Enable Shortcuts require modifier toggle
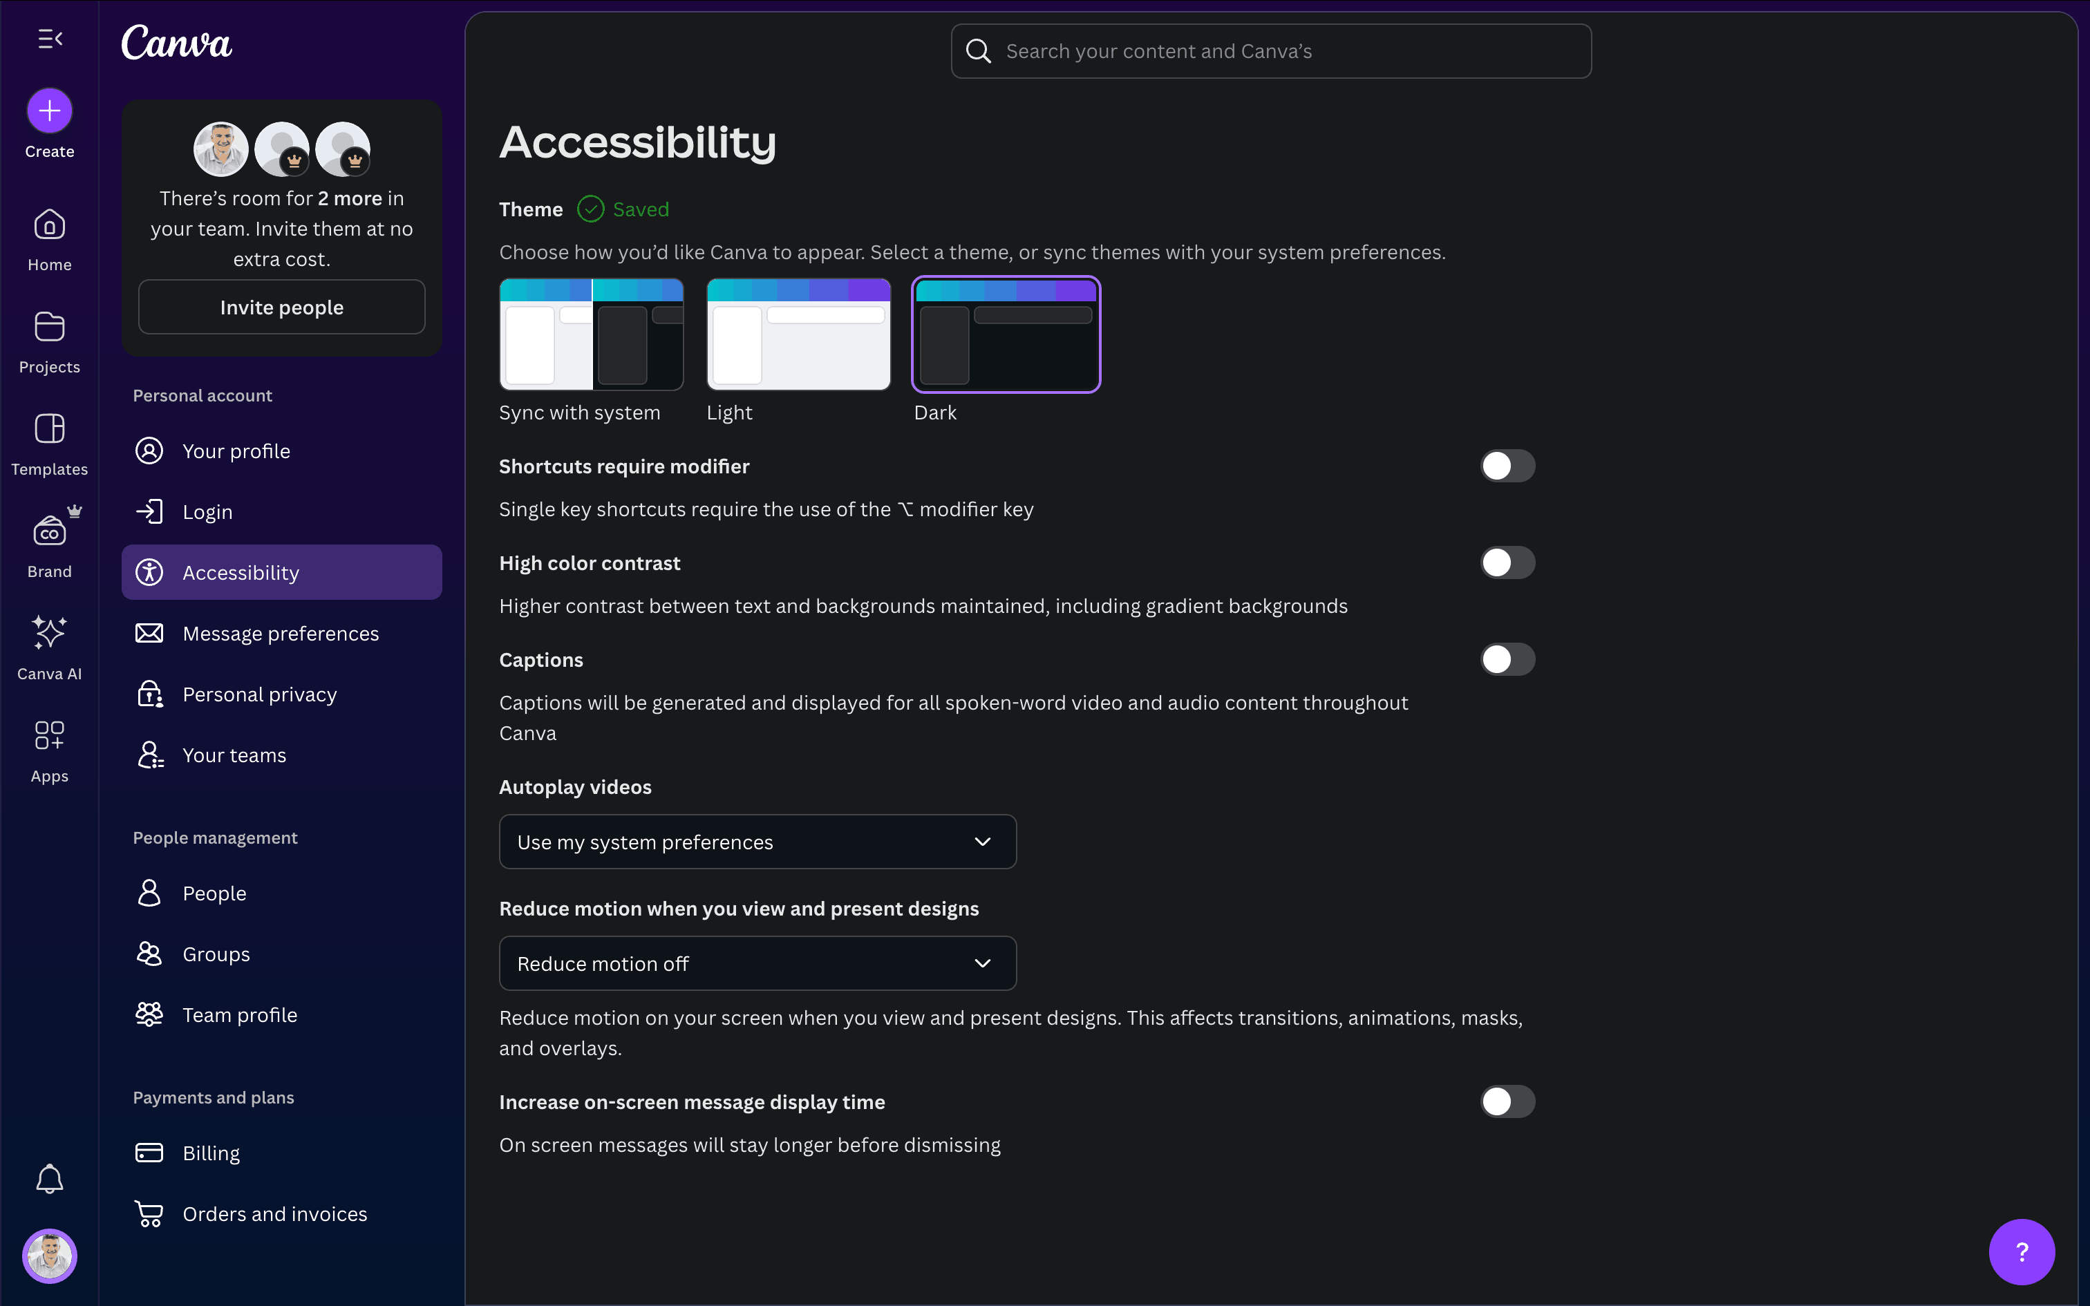The height and width of the screenshot is (1306, 2090). [x=1507, y=466]
